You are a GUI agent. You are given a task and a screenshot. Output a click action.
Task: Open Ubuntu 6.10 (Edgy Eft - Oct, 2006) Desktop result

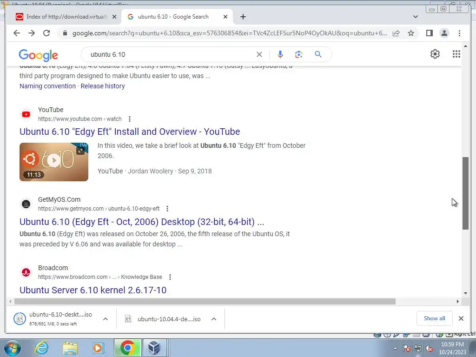coord(142,222)
